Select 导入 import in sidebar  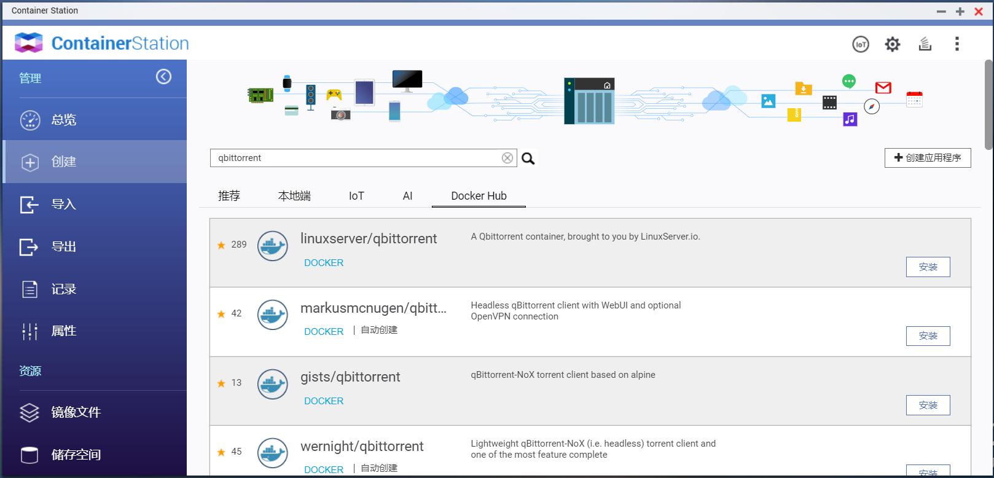[x=64, y=204]
